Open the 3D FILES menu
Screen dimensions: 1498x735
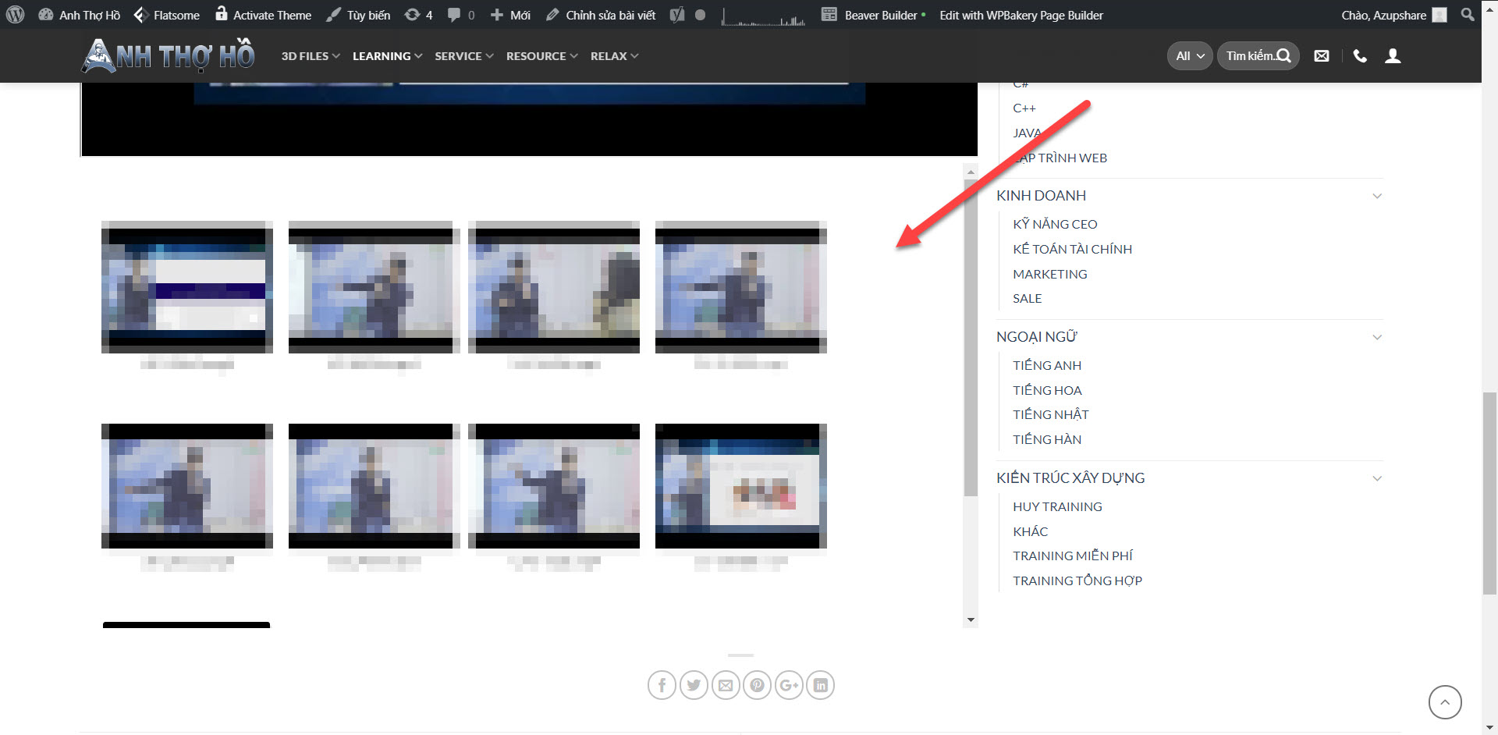310,56
